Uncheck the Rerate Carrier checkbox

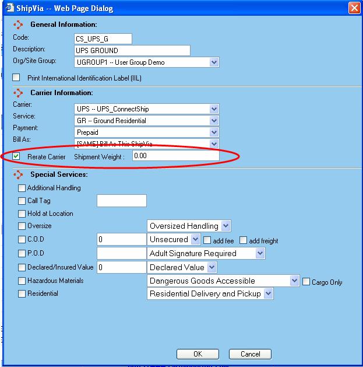click(16, 156)
